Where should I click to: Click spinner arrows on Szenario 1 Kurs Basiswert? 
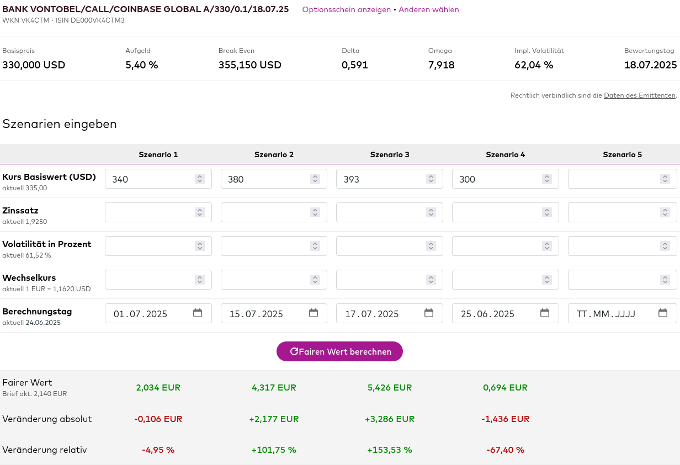coord(200,179)
